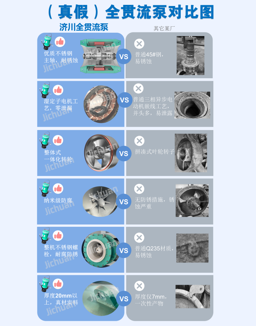Click the X icon above 普通Q235材质
The image size is (256, 326).
pos(139,237)
